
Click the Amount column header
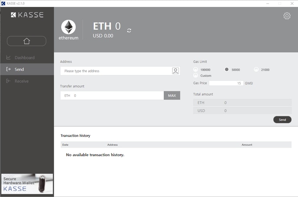(247, 145)
